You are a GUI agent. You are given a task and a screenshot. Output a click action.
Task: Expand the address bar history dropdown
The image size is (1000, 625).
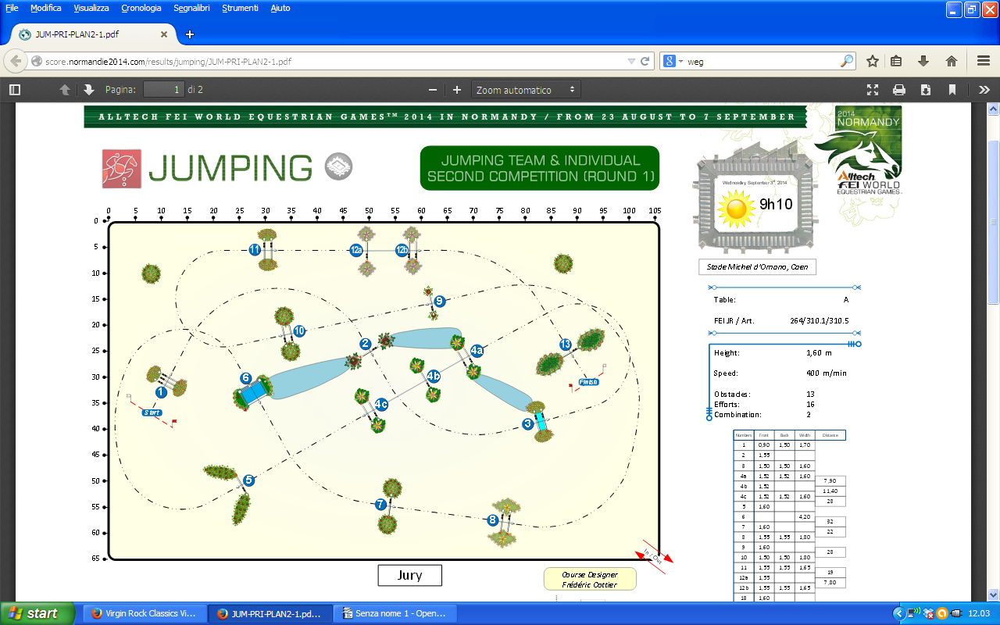pos(631,61)
